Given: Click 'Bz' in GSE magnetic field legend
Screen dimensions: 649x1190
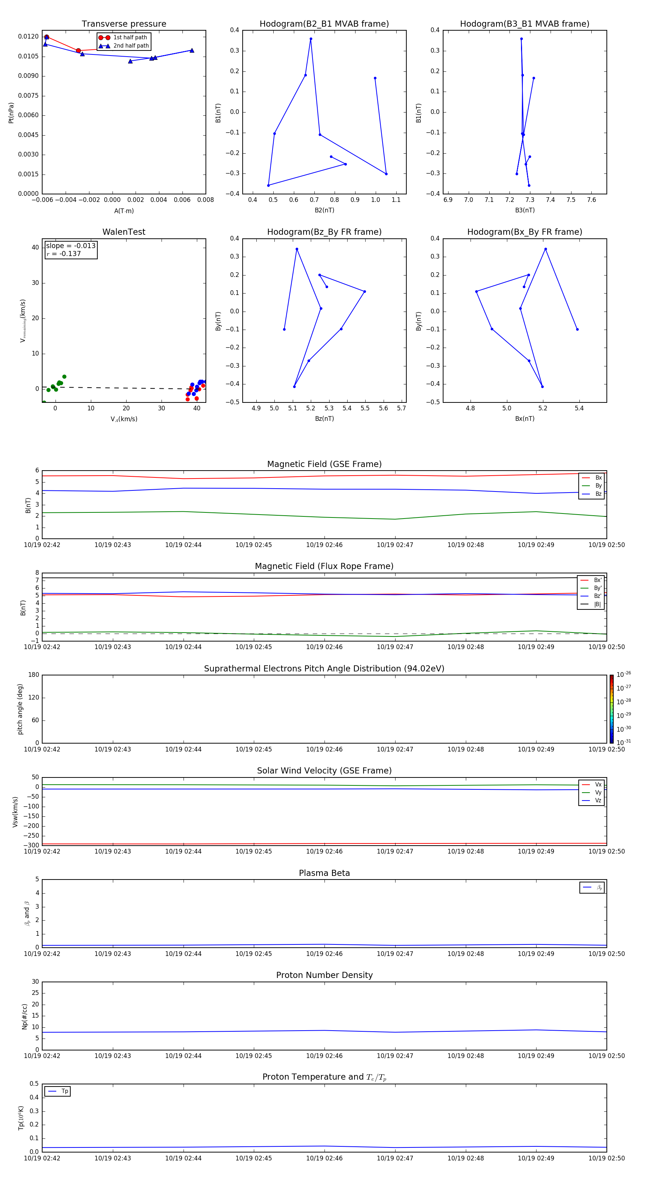Looking at the screenshot, I should 598,494.
